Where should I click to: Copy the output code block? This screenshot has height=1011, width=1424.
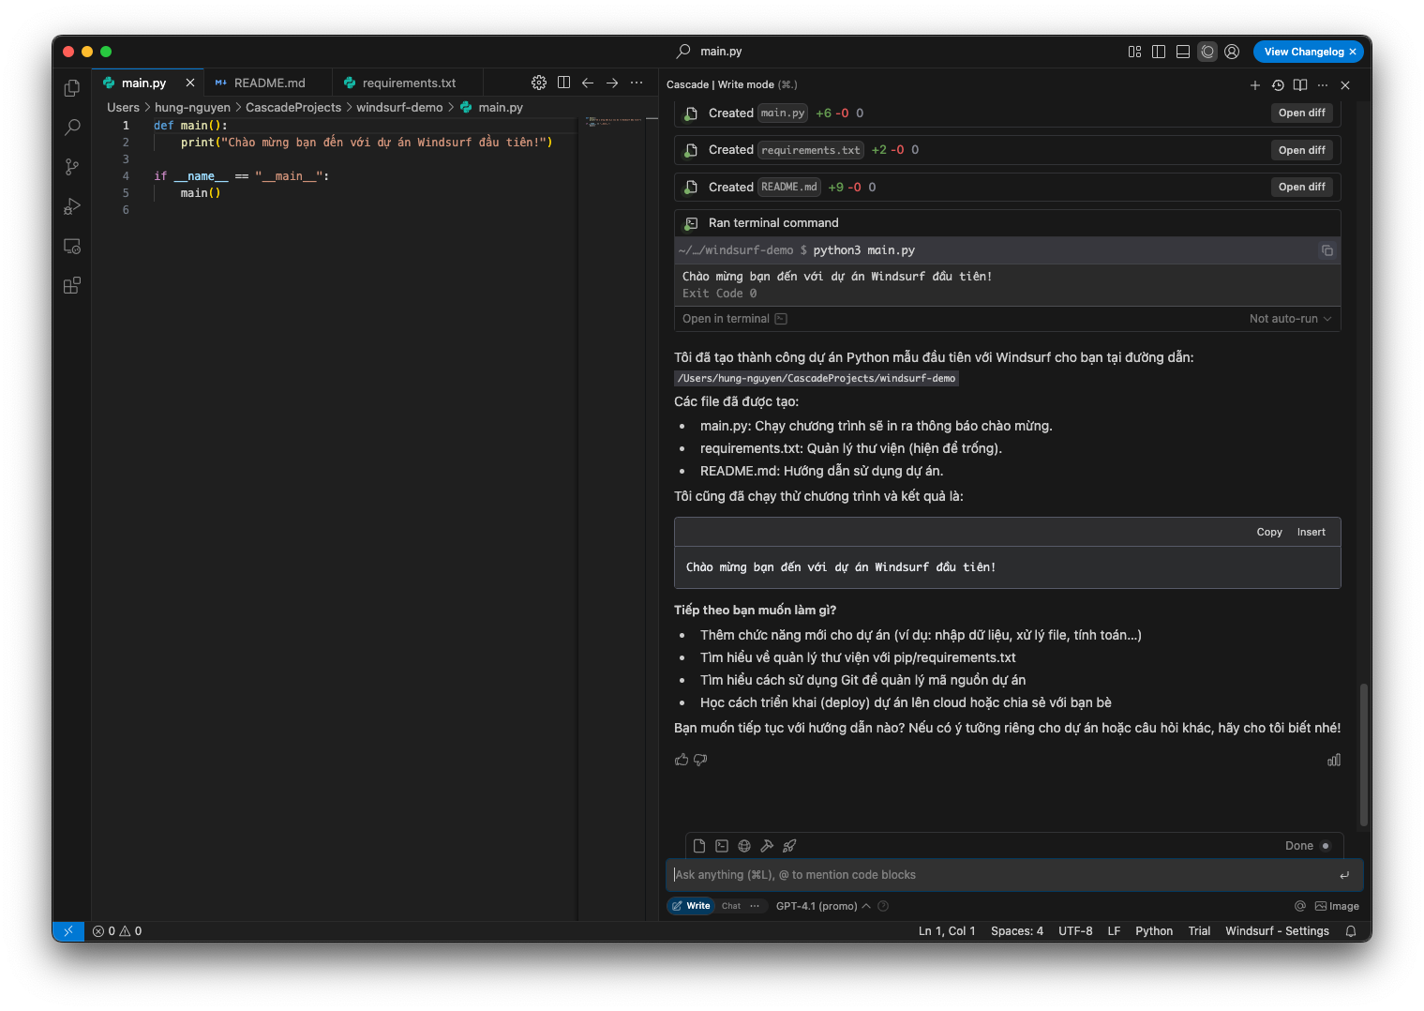point(1269,532)
